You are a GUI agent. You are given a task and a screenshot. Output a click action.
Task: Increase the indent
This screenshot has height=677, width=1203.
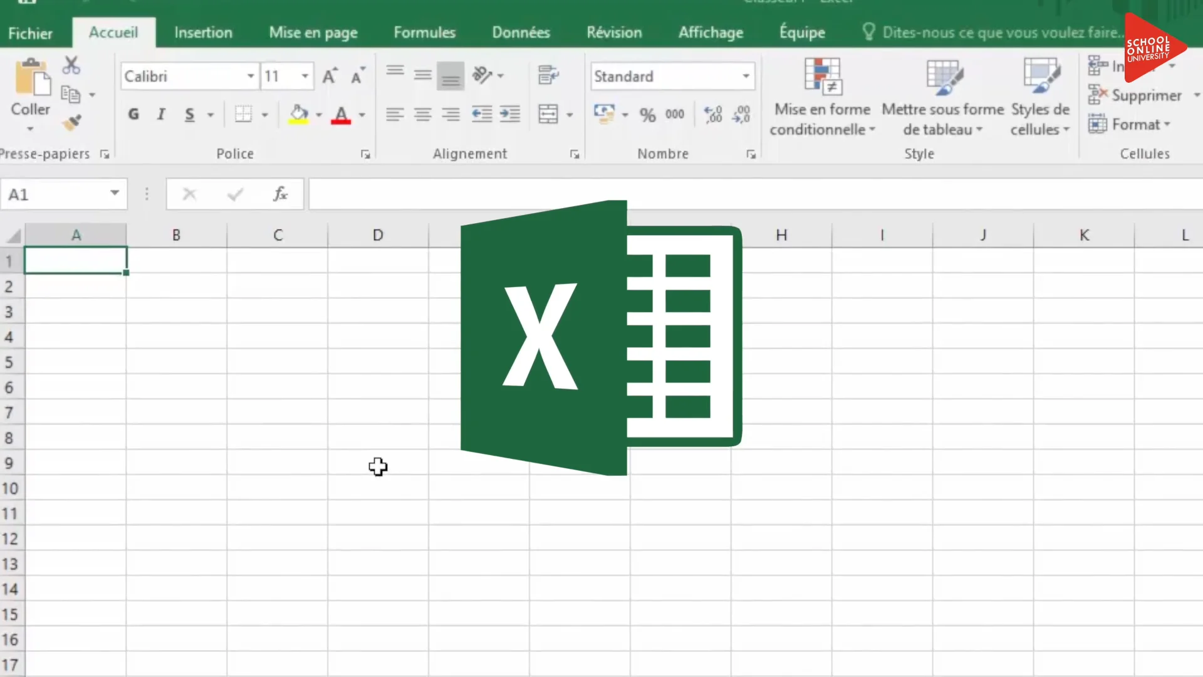click(510, 114)
